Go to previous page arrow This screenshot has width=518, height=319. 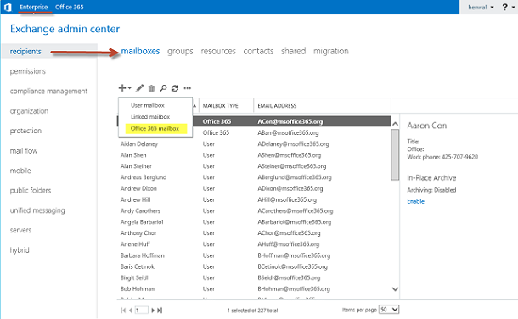[x=131, y=311]
